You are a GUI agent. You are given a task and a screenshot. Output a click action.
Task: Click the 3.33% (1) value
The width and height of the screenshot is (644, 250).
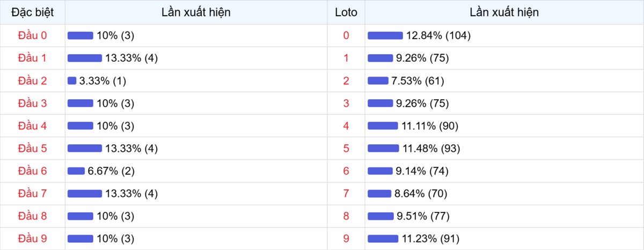click(x=103, y=81)
